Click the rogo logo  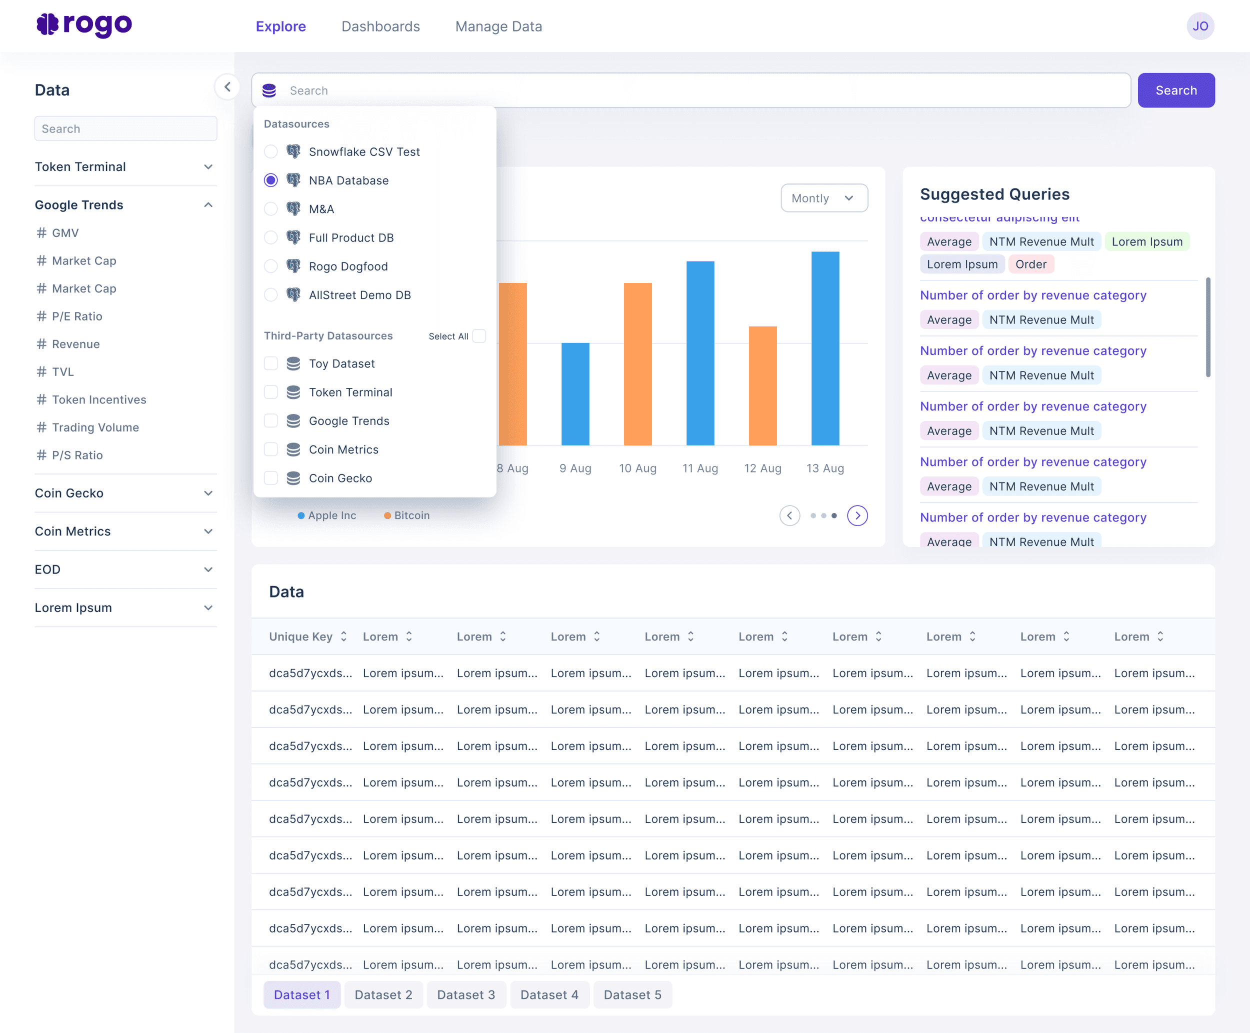tap(84, 25)
